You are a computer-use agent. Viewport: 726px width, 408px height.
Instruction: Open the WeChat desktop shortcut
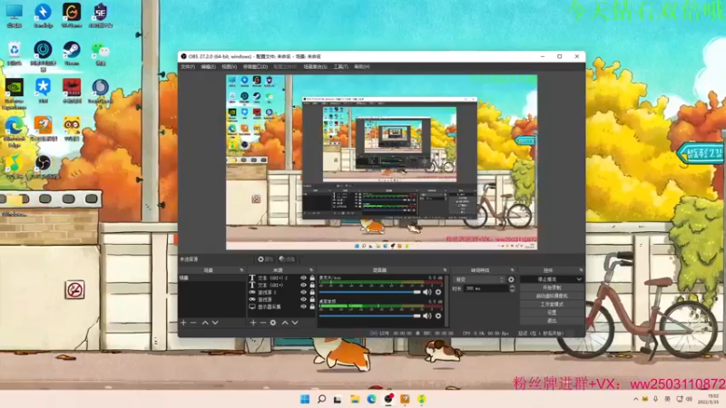(x=101, y=53)
